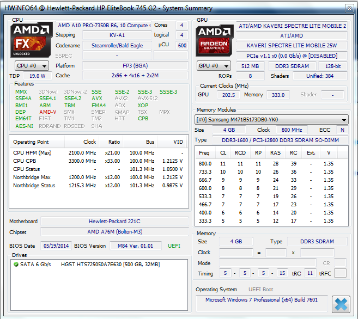Click the green check icon beside SATA drive
358x319 pixels.
coord(16,265)
